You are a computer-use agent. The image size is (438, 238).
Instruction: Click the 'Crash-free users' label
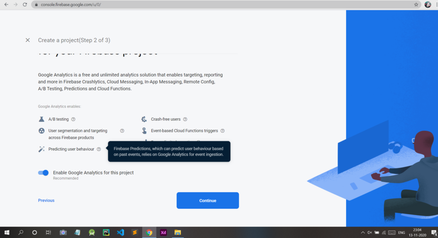(x=166, y=119)
